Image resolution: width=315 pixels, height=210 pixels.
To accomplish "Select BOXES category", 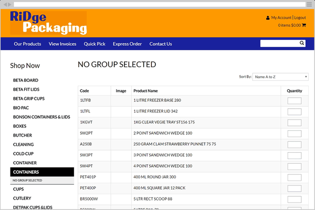I will [20, 126].
